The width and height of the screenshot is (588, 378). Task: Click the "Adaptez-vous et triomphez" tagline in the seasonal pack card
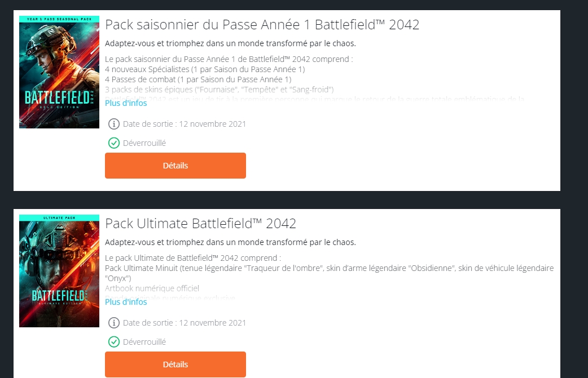(x=230, y=43)
